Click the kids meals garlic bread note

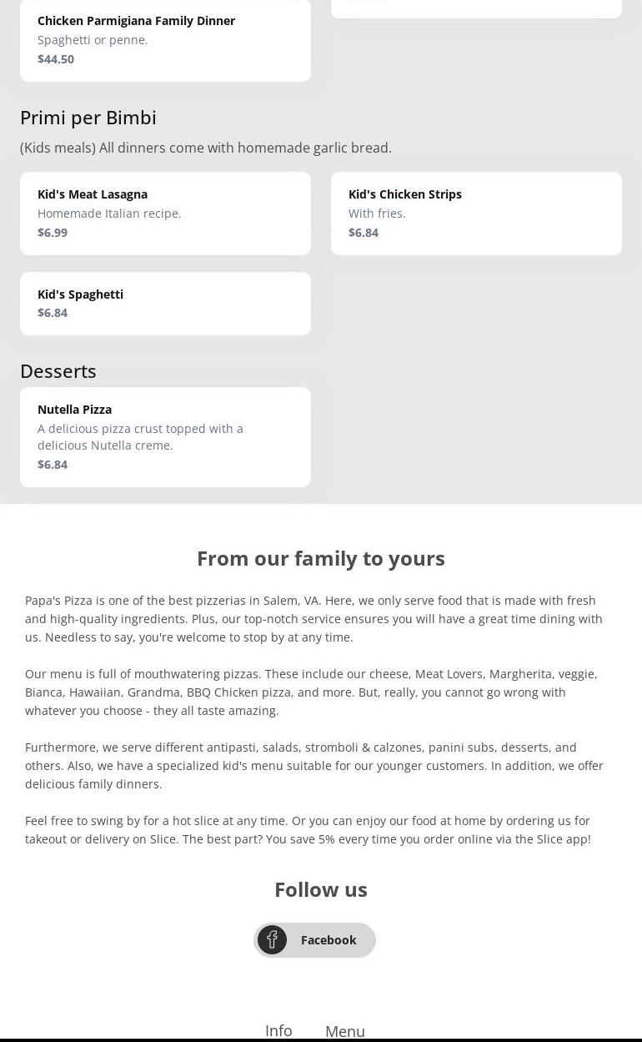point(206,148)
